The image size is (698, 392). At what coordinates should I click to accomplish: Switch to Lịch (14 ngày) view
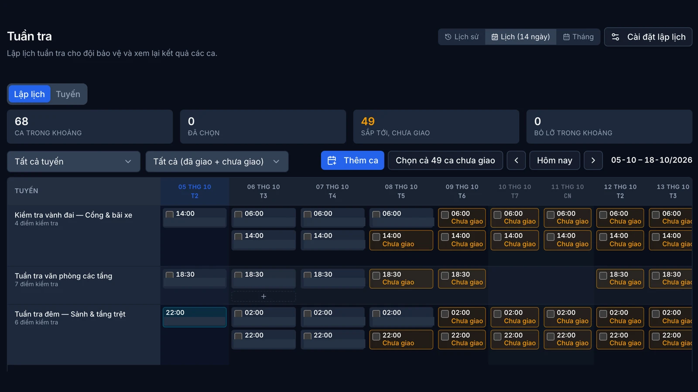point(520,37)
